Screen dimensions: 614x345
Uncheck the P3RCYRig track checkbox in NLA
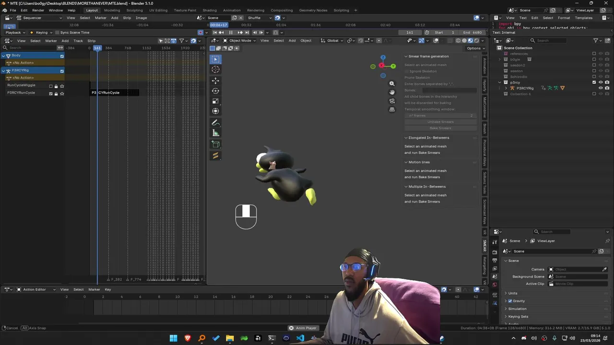click(62, 71)
